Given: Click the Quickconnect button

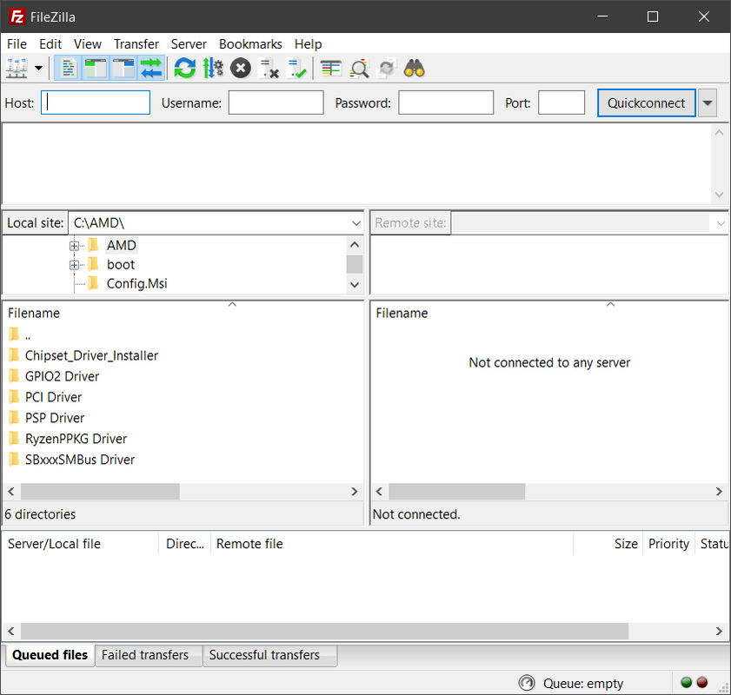Looking at the screenshot, I should 646,103.
